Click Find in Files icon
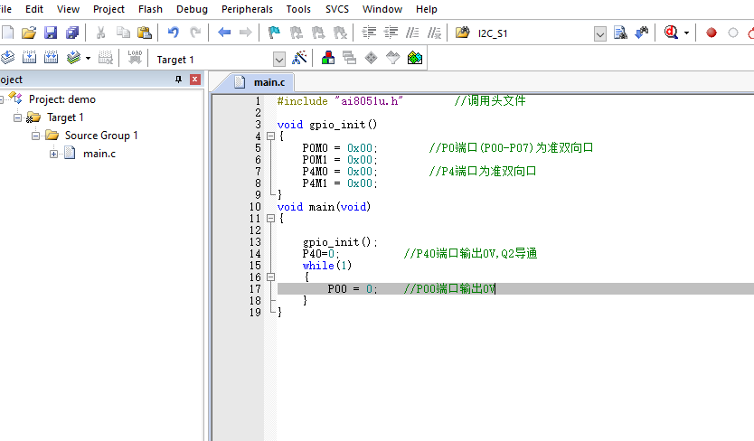The width and height of the screenshot is (754, 441). pos(463,33)
